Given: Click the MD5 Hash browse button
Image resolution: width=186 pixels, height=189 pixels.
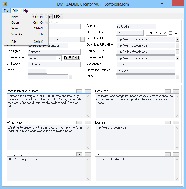Looking at the screenshot, I should [177, 77].
